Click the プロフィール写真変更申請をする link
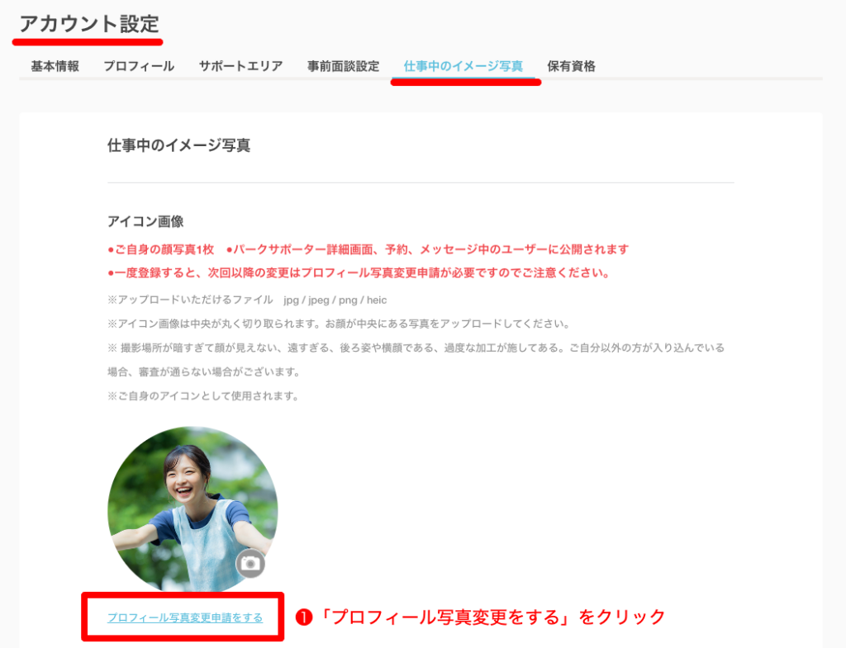Screen dimensions: 846x648 185,617
